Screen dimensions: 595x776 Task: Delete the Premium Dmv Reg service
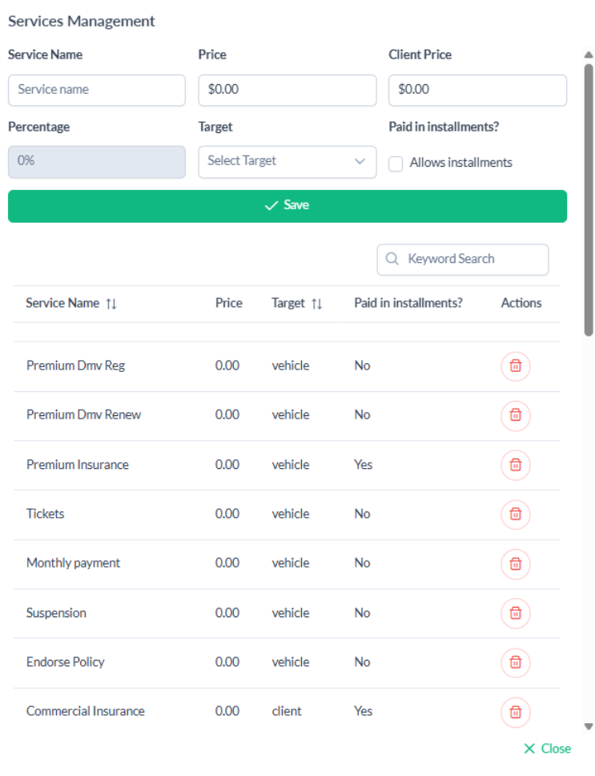coord(516,366)
